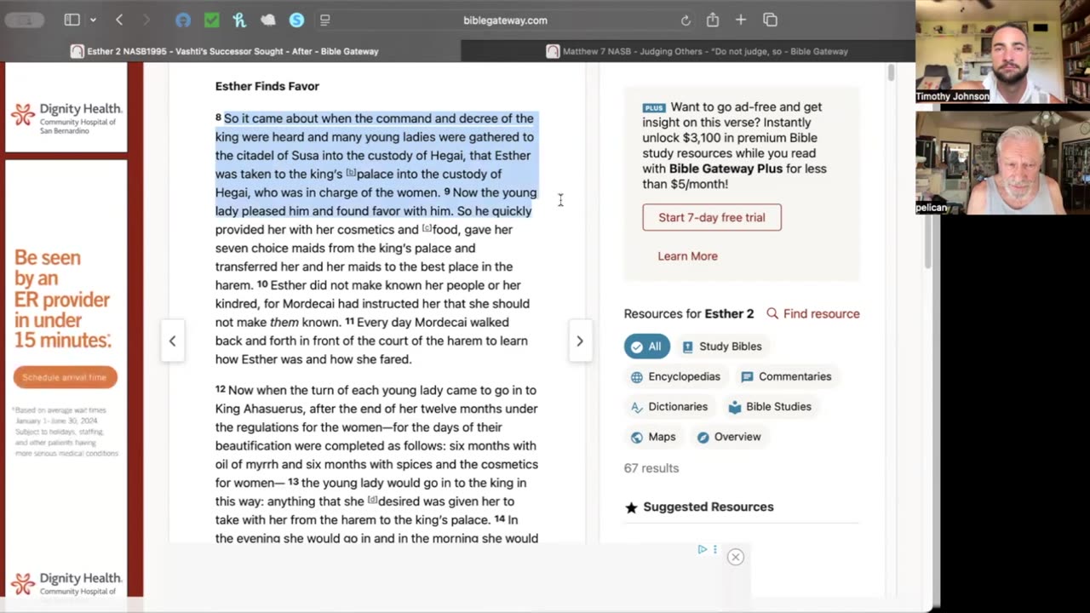1090x613 pixels.
Task: Click the Esther Finds Favor heading
Action: tap(267, 86)
